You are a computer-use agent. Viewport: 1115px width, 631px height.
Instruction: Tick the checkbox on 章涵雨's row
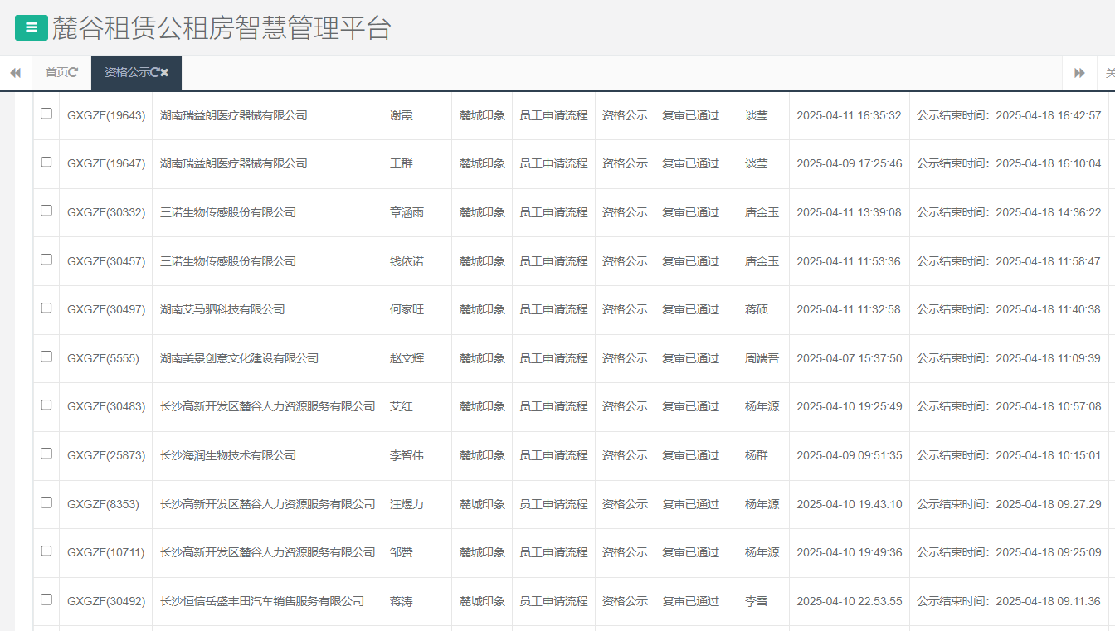pos(46,211)
